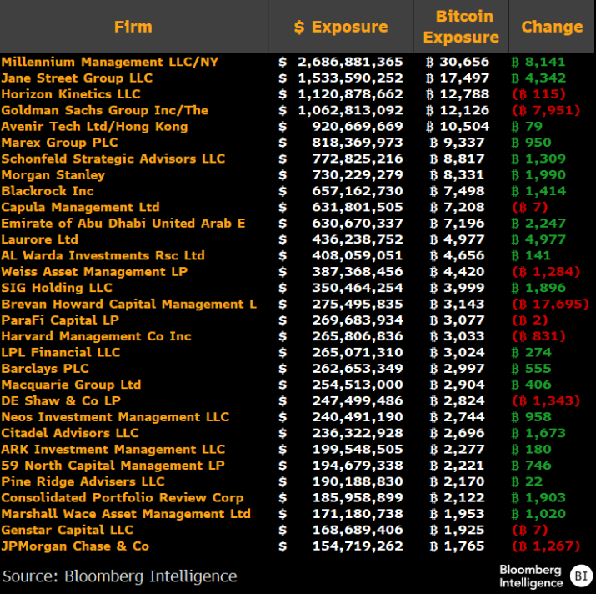Select Horizon Kinetics LLC row name
This screenshot has height=594, width=596.
71,94
